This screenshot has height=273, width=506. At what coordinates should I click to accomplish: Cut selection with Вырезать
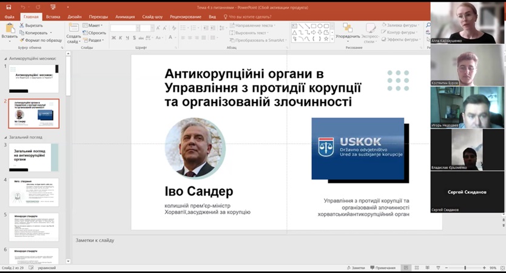[x=31, y=25]
